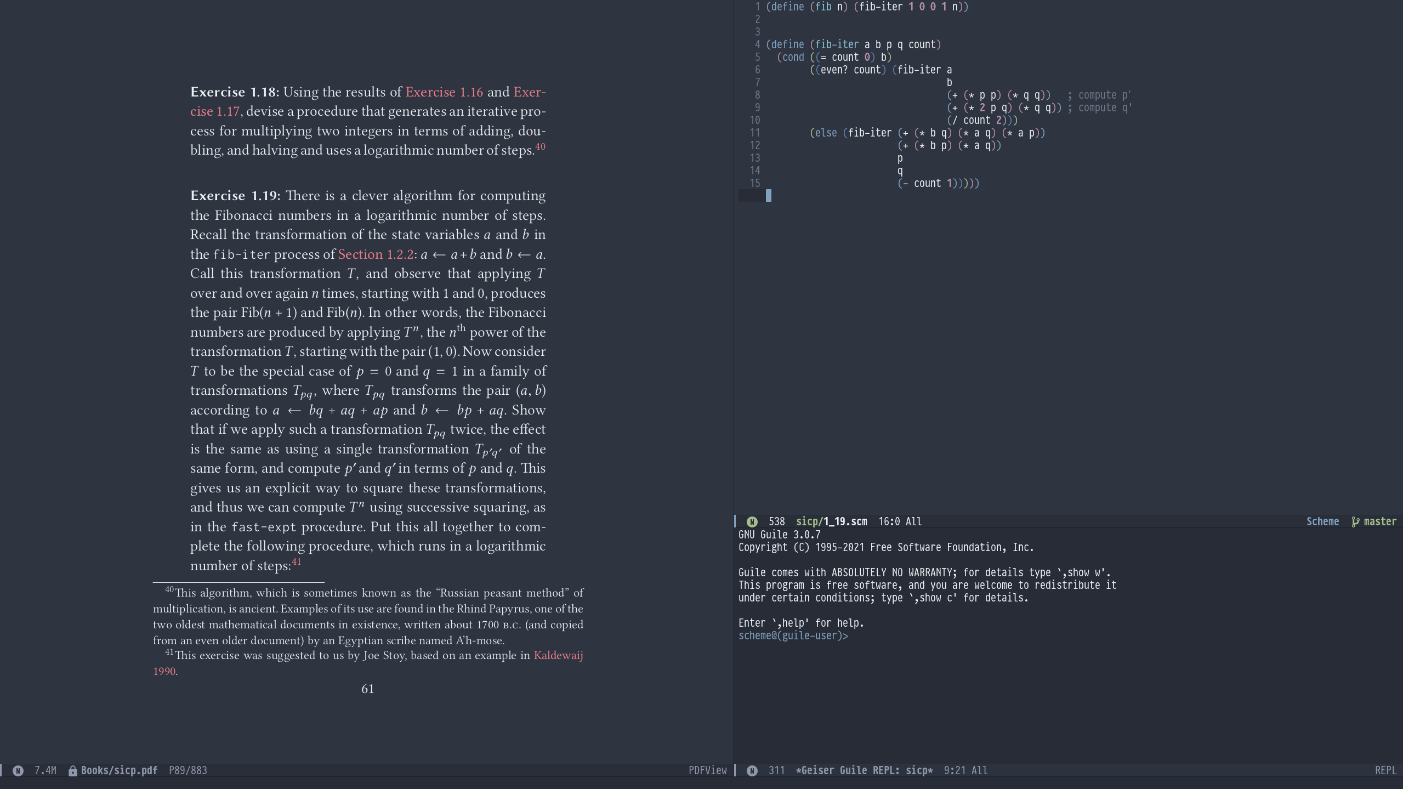The width and height of the screenshot is (1403, 789).
Task: Select the sicp/1_19.scm buffer name
Action: (831, 521)
